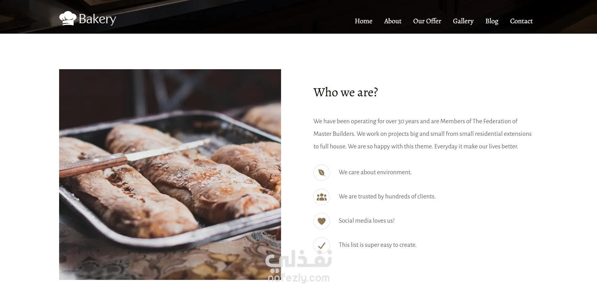Click "We are trusted by hundreds of clients."
This screenshot has width=597, height=284.
pyautogui.click(x=387, y=197)
